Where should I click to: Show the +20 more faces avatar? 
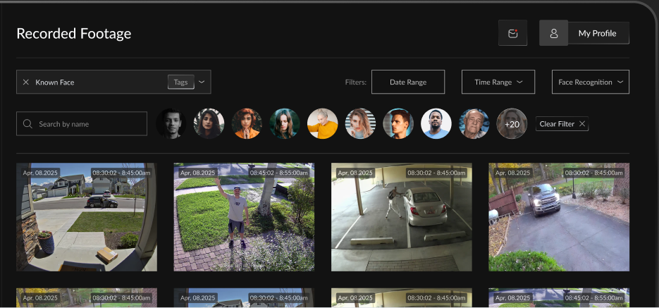pyautogui.click(x=512, y=123)
